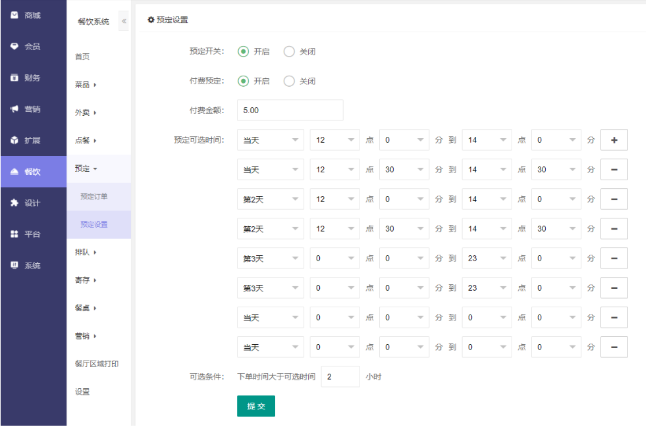Set 付费预定 to 关闭
This screenshot has height=427, width=661.
pos(289,82)
